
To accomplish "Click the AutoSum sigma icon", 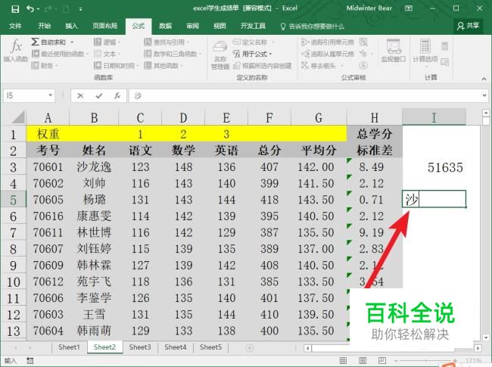I will click(35, 42).
